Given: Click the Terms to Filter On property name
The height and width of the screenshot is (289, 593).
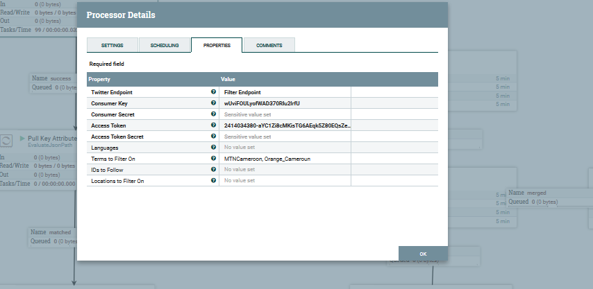Looking at the screenshot, I should (x=113, y=159).
